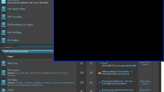Screen dimensions: 164x92
Task: Click the post icon beside Dexter Sammeltread
Action: tap(100, 82)
